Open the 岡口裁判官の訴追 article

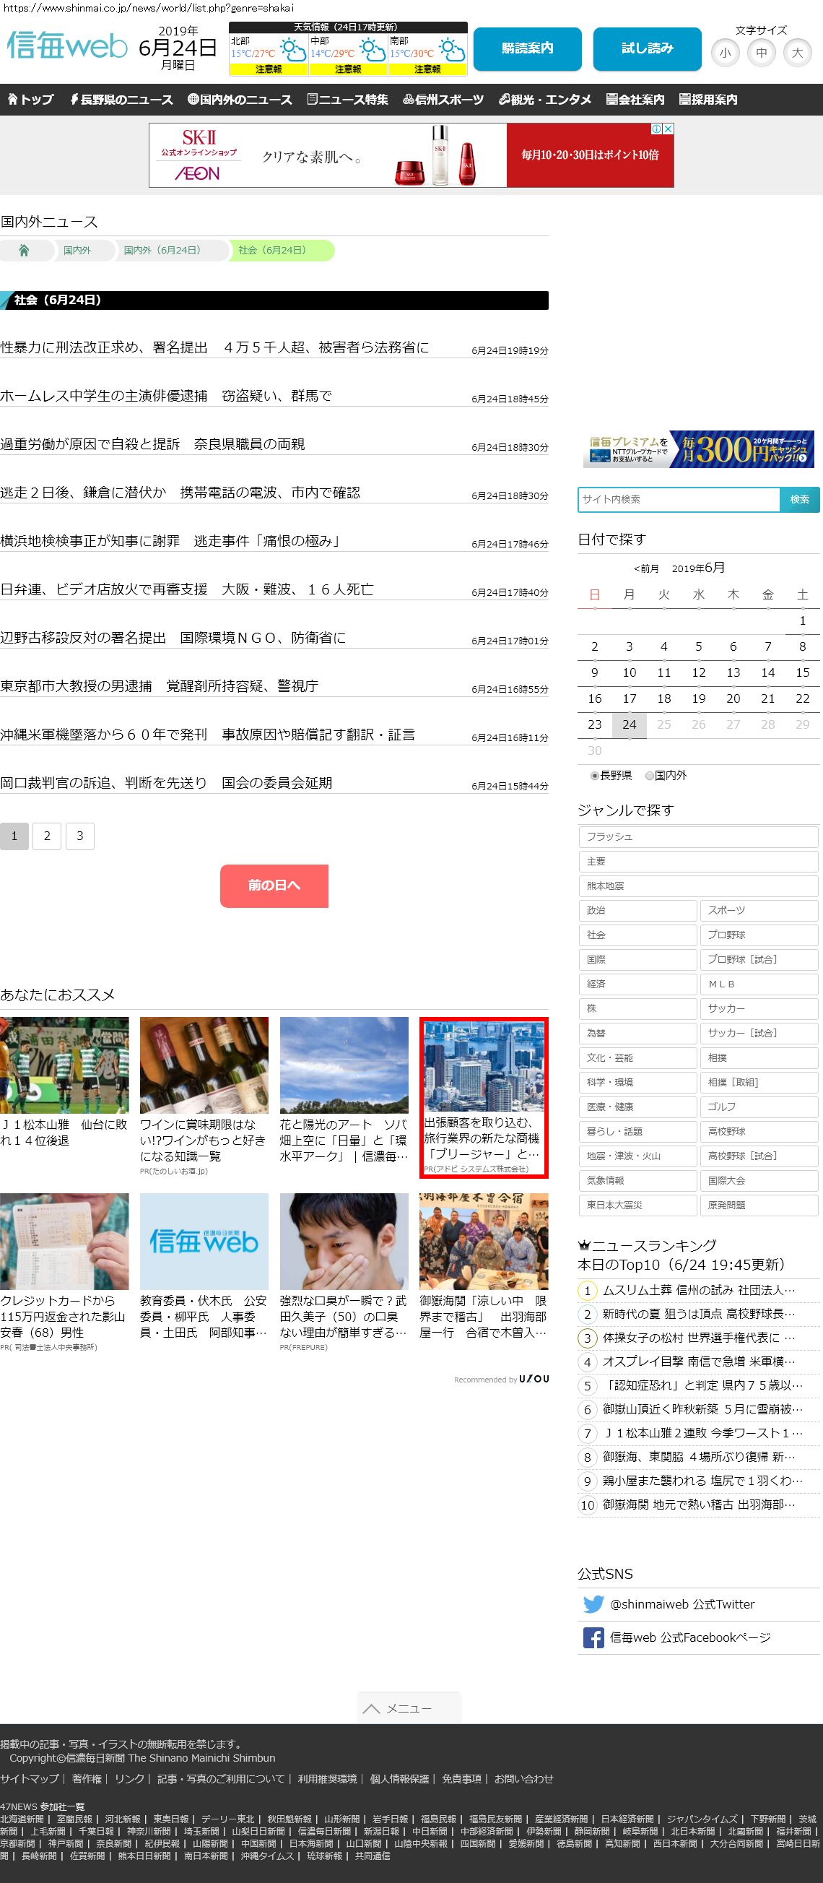[166, 783]
